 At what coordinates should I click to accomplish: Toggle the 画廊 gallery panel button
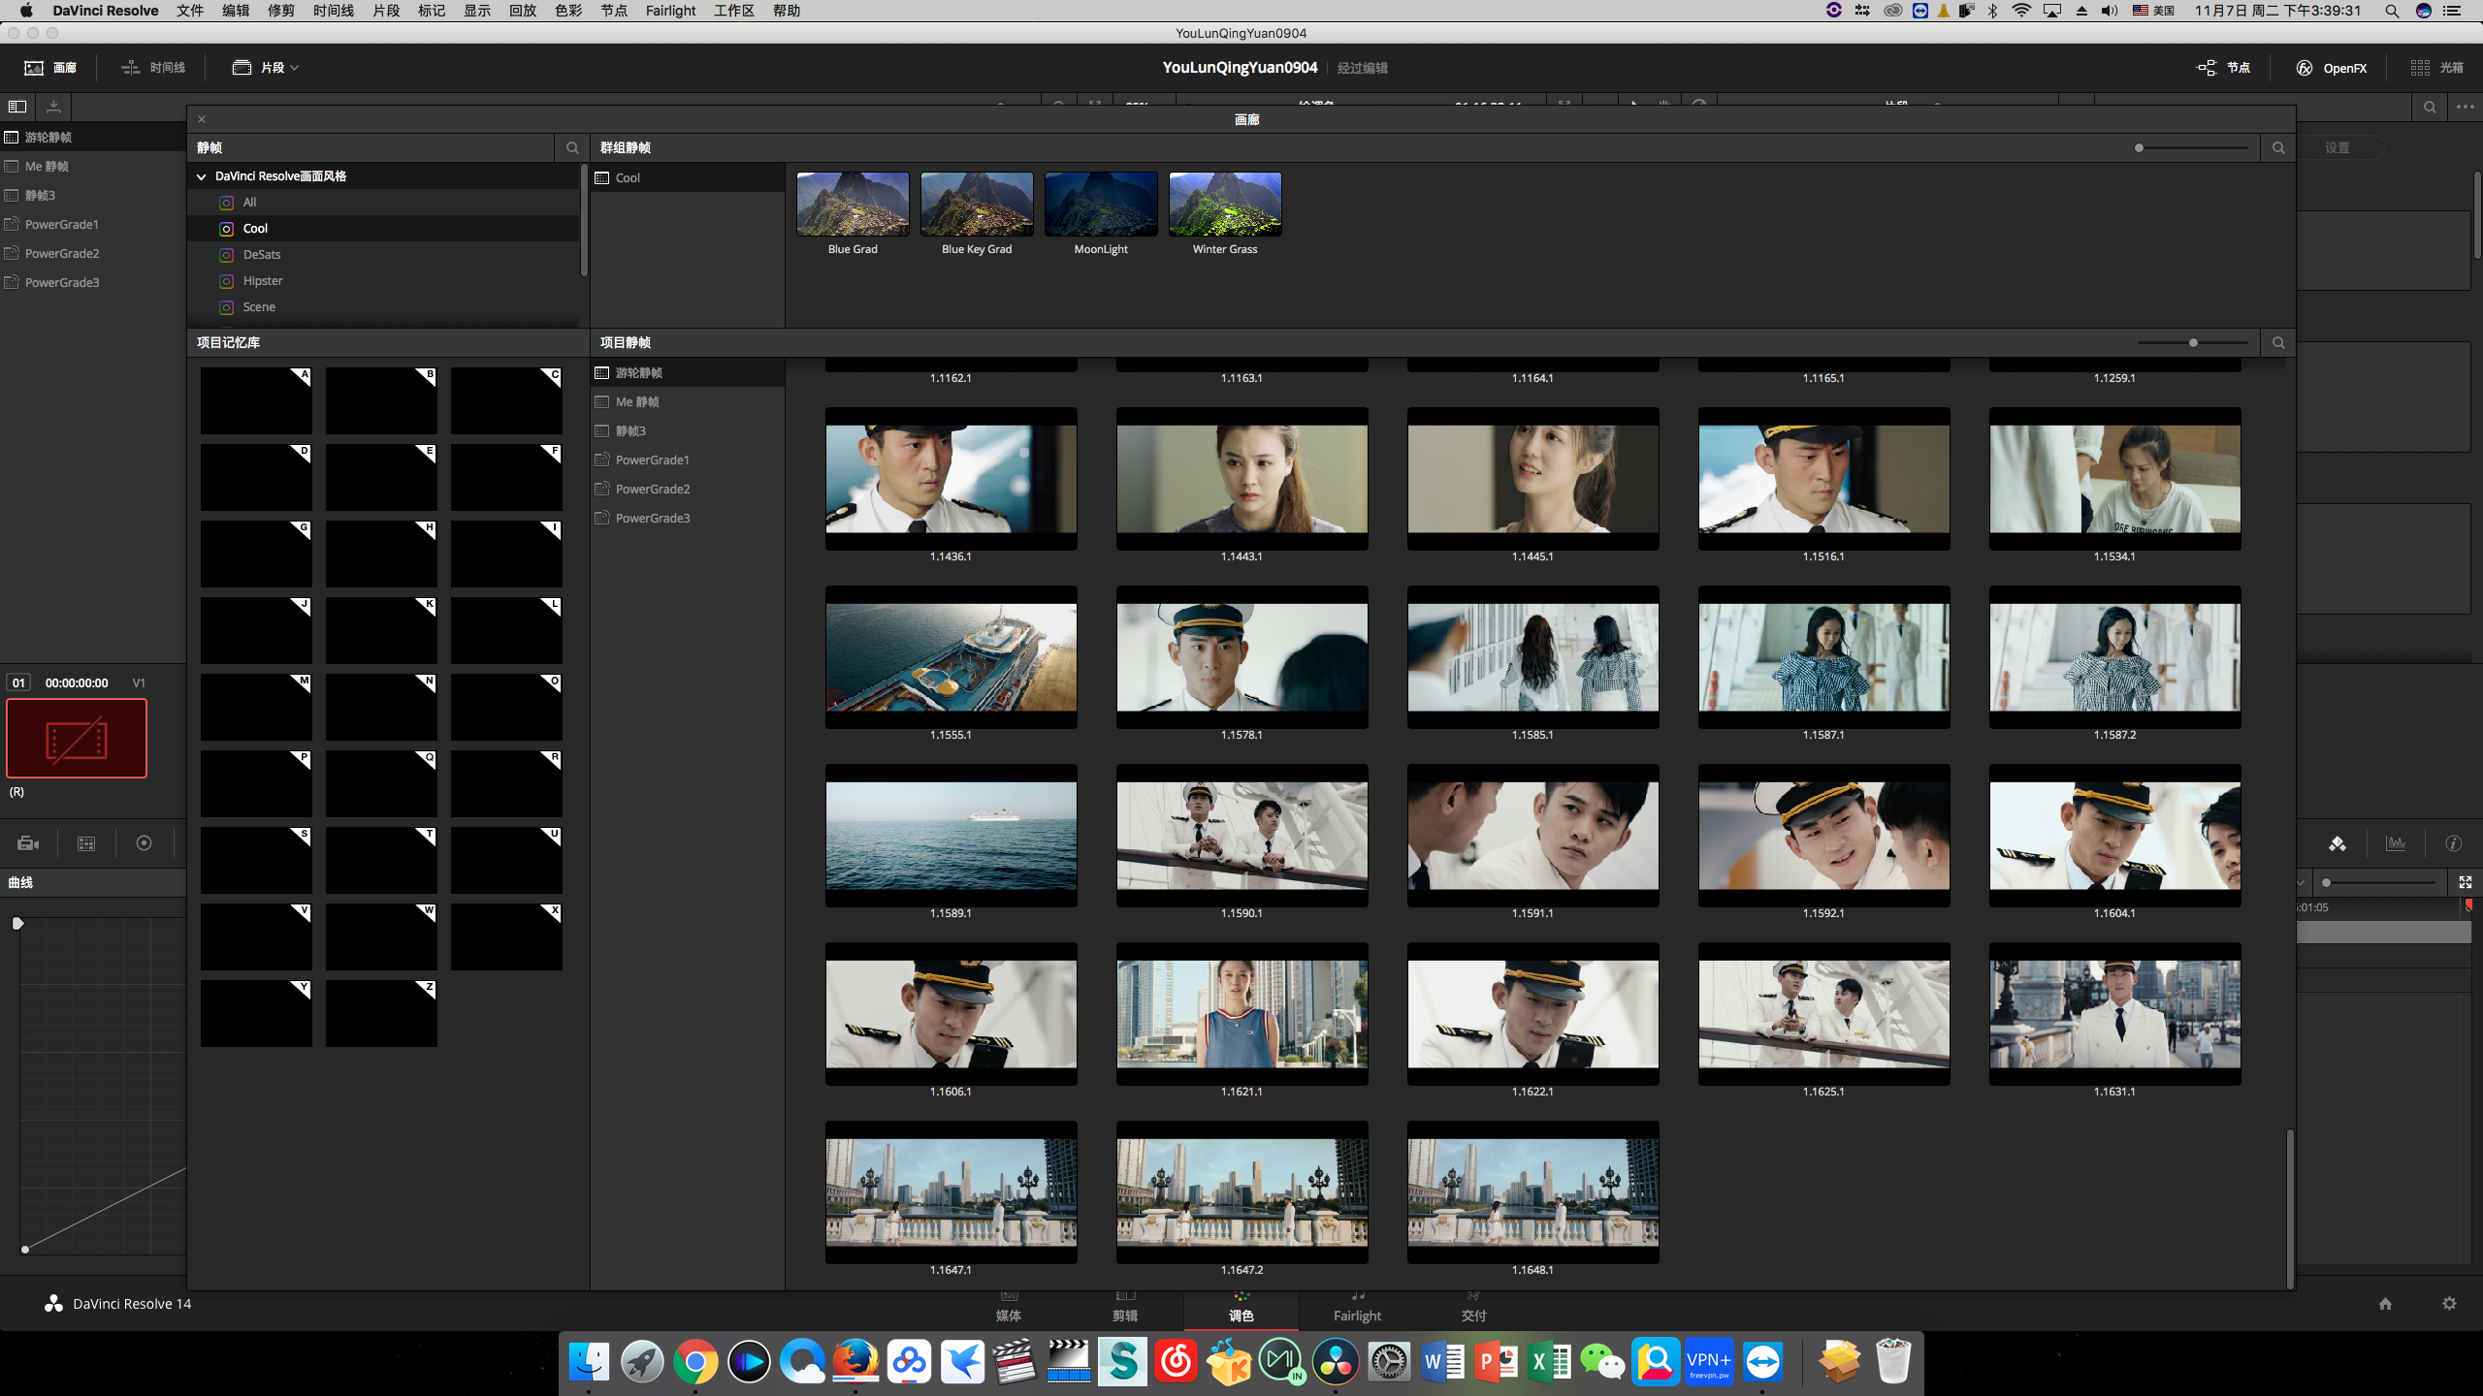tap(50, 68)
